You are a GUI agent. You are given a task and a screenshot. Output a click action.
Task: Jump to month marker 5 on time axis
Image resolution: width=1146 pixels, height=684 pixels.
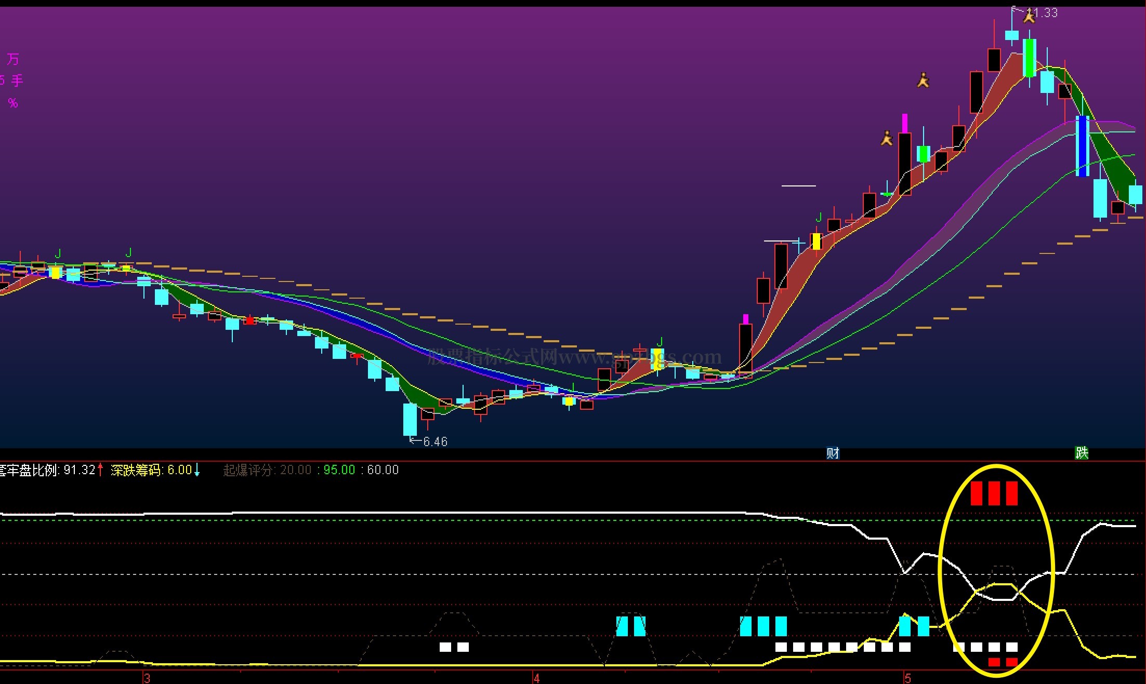[908, 678]
